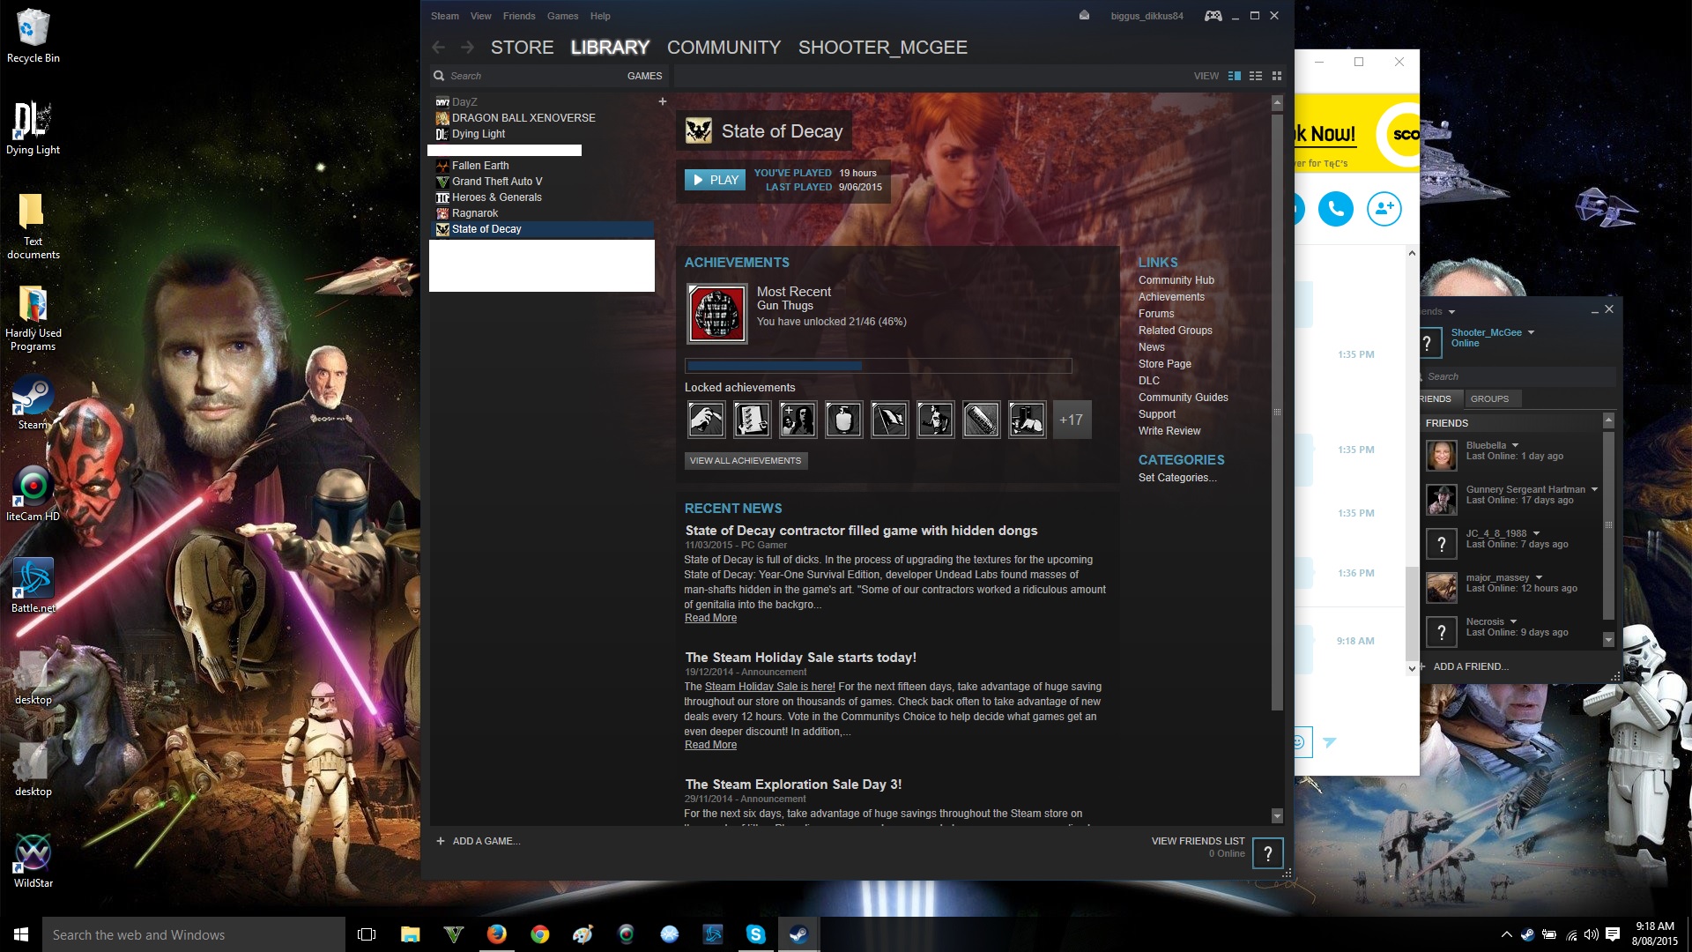
Task: Click the plus icon beside DayZ
Action: pos(663,101)
